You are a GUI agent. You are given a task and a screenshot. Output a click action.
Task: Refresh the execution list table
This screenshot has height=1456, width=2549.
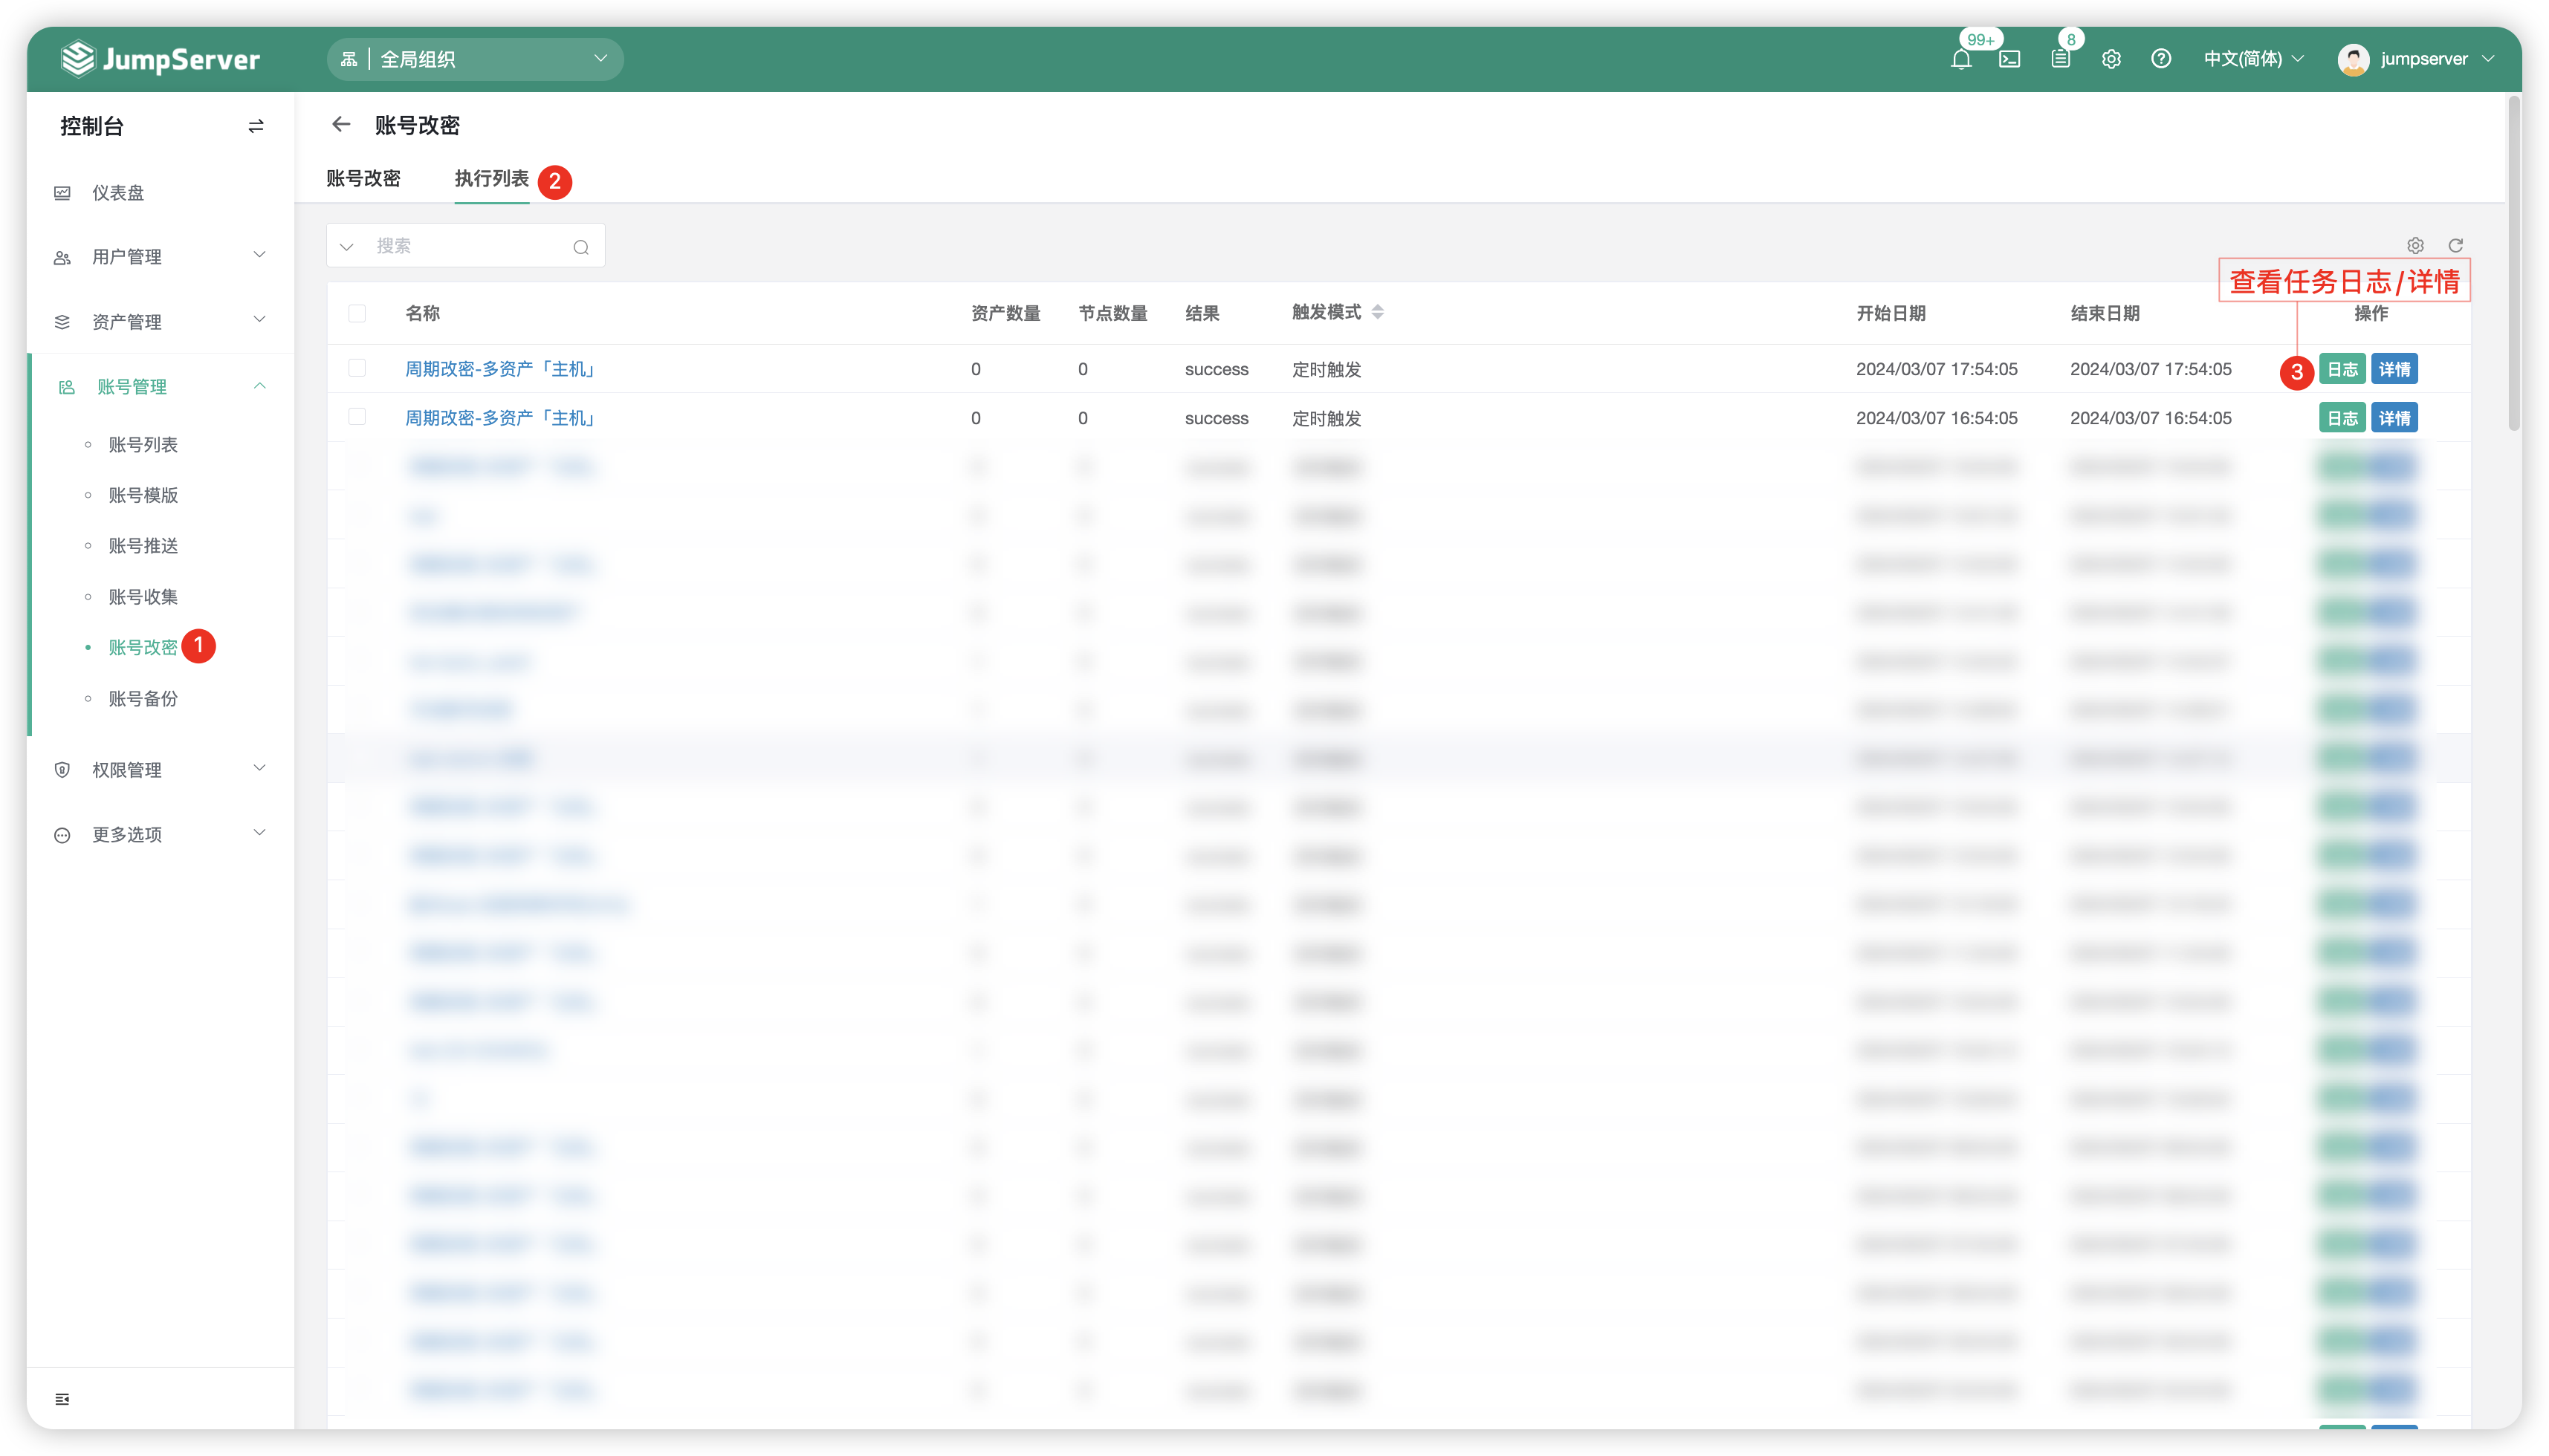coord(2456,245)
